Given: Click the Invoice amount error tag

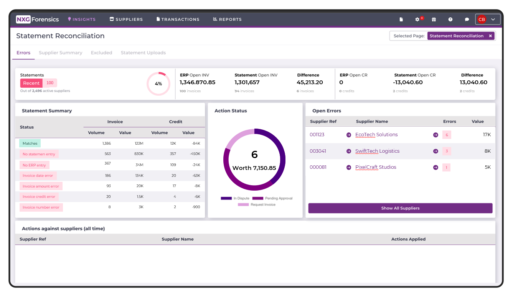Looking at the screenshot, I should coord(41,186).
